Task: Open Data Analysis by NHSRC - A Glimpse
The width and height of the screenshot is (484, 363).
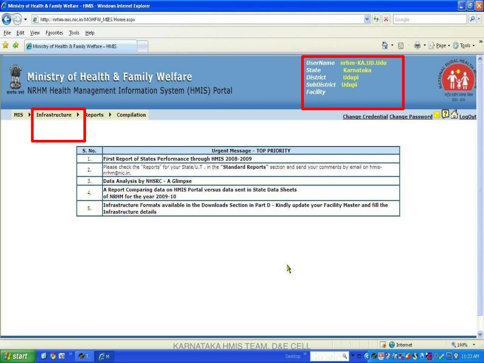Action: click(147, 181)
